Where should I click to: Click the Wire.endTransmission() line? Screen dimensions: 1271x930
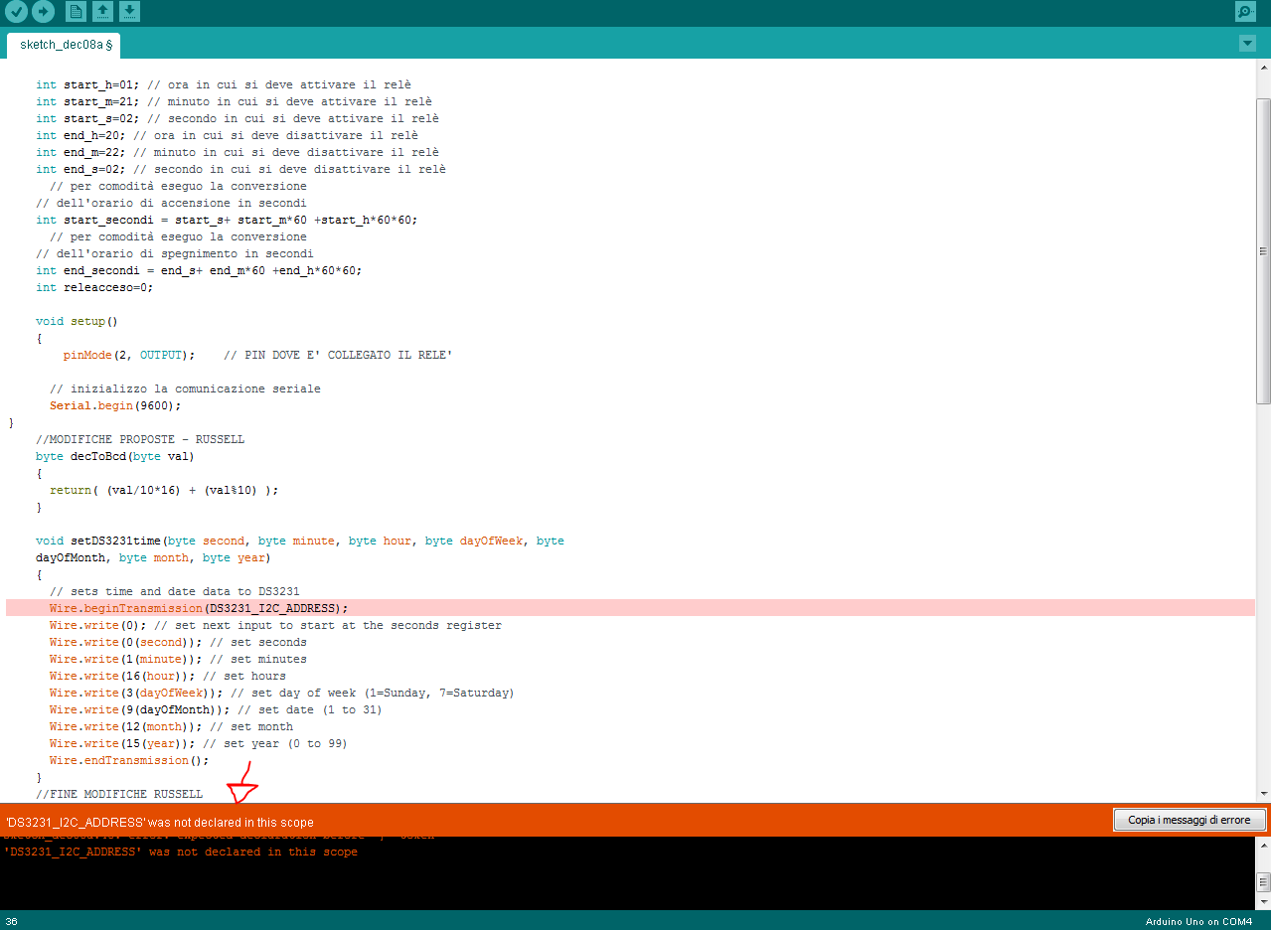click(129, 760)
